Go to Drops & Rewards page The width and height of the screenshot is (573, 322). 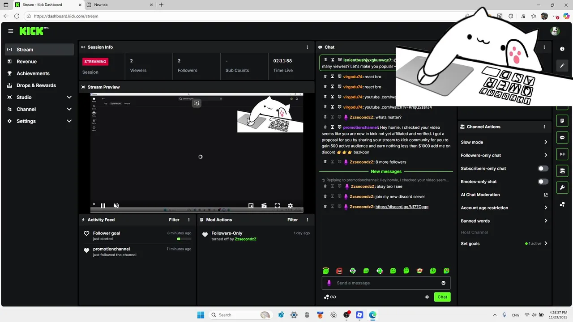point(39,85)
